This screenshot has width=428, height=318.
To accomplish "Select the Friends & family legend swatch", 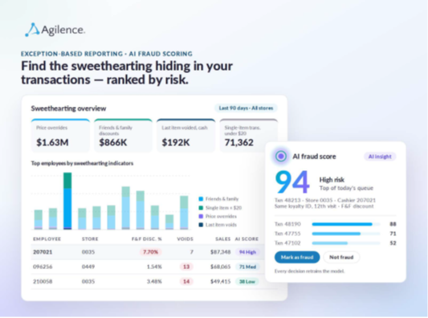I will (x=201, y=199).
